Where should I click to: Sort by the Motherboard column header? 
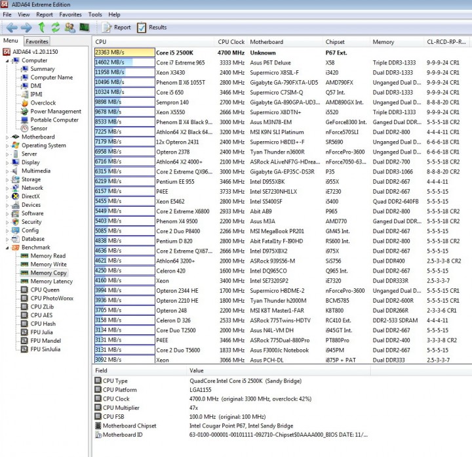(285, 42)
